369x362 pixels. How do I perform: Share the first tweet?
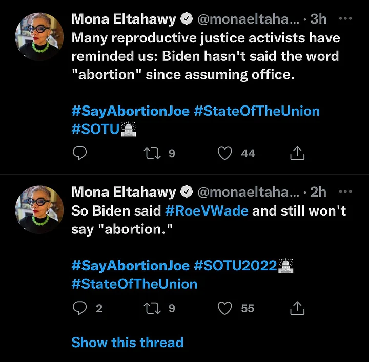(x=298, y=153)
